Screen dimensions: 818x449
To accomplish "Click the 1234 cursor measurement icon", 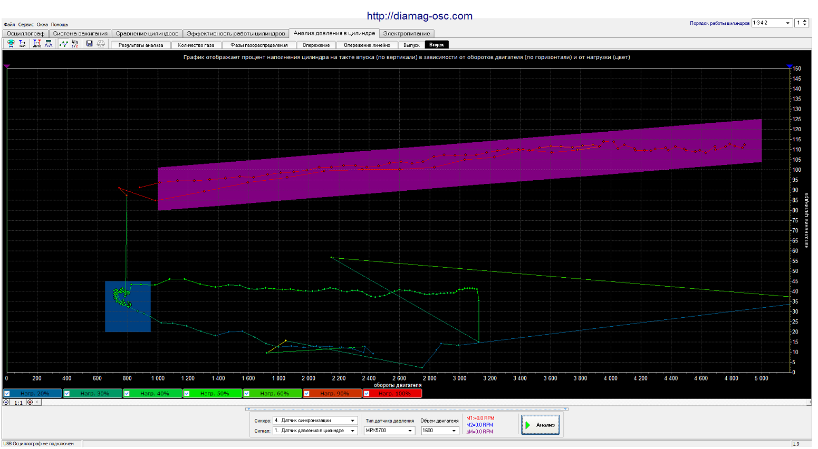I will (23, 44).
